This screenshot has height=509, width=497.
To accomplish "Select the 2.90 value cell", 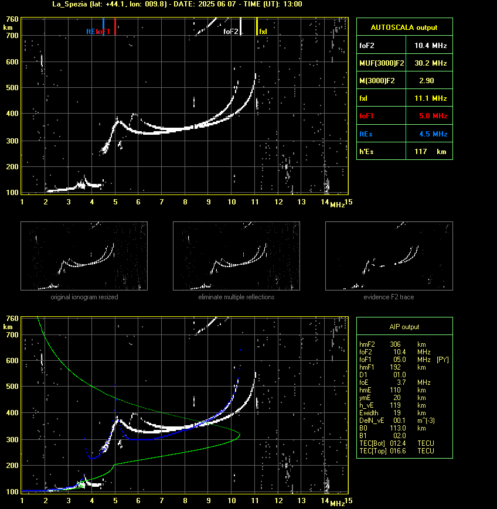I will (x=429, y=81).
